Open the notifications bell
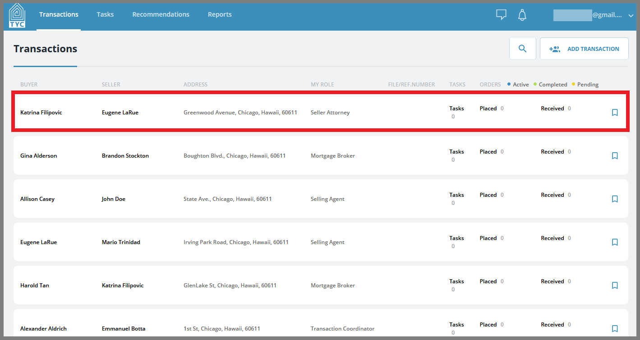This screenshot has height=340, width=640. 522,15
